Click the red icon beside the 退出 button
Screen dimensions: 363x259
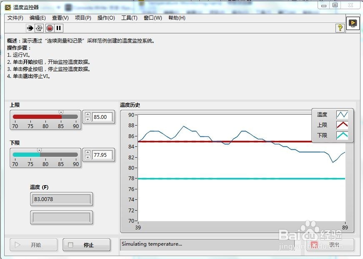313,245
